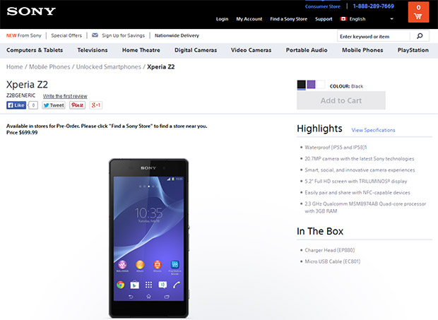Open Televisions menu
Image resolution: width=438 pixels, height=320 pixels.
93,50
